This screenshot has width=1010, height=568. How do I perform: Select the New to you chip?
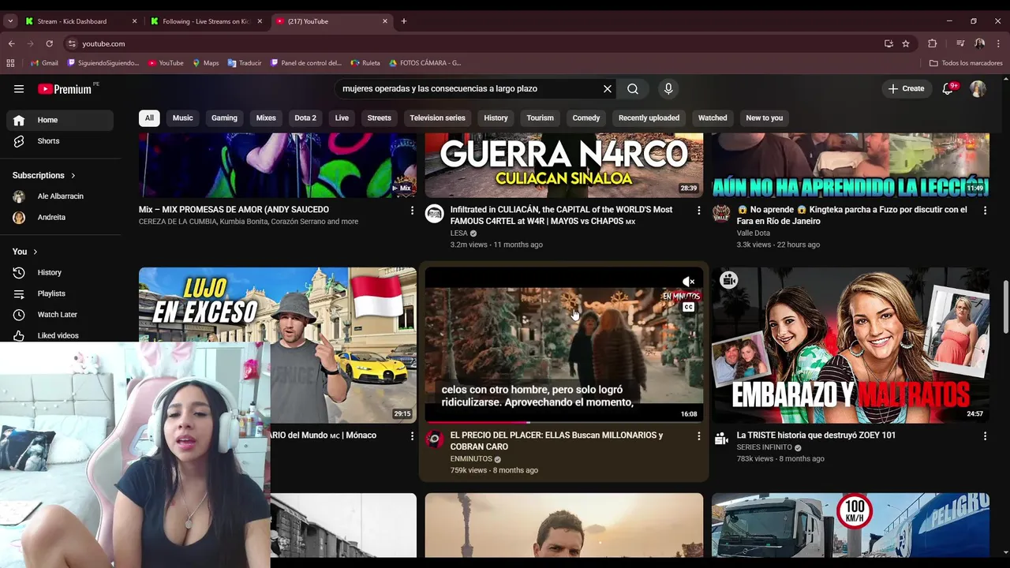765,118
